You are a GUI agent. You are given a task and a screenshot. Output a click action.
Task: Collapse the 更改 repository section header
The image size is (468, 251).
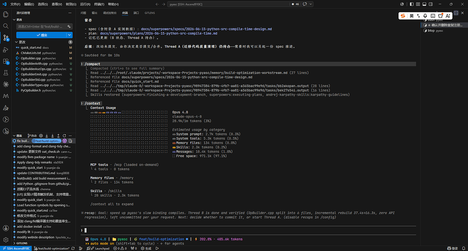click(43, 20)
